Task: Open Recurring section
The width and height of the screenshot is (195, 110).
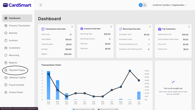Action: (x=17, y=55)
